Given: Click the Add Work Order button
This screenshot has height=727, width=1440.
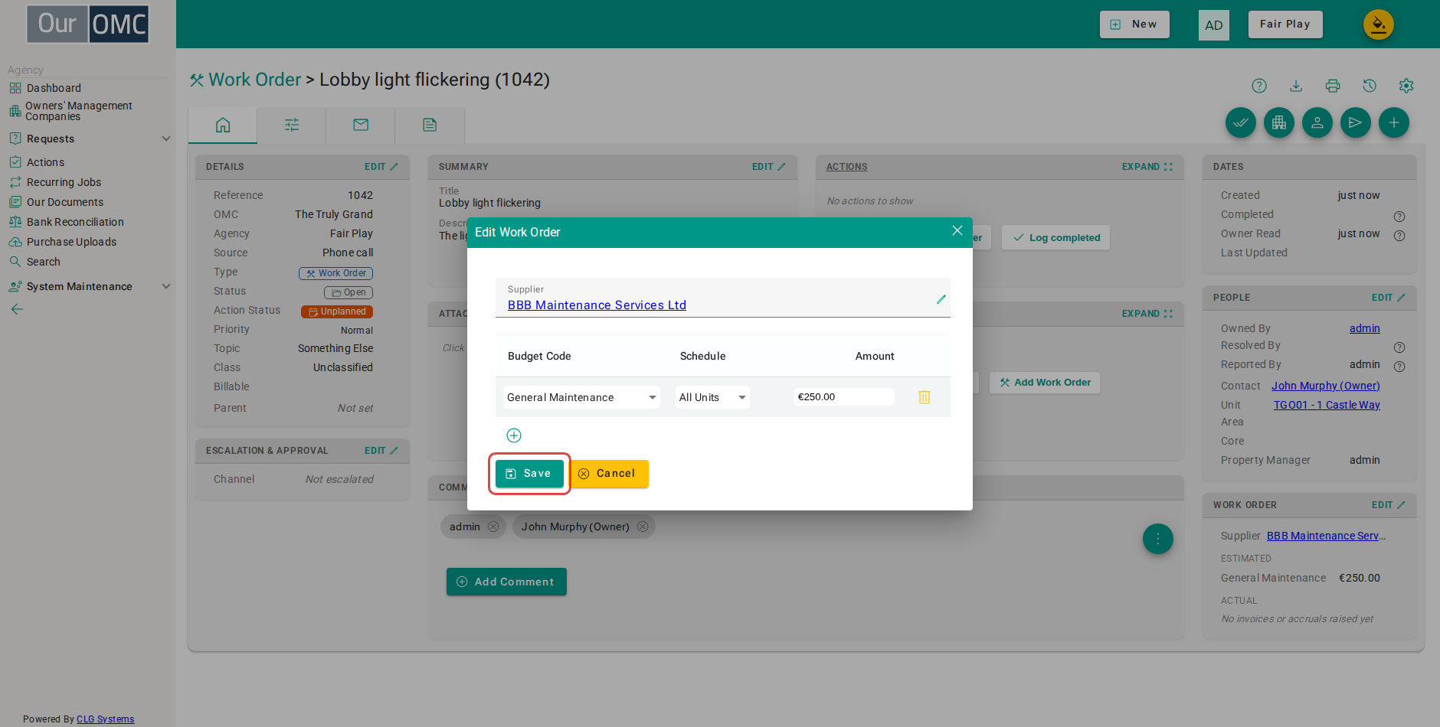Looking at the screenshot, I should 1045,383.
